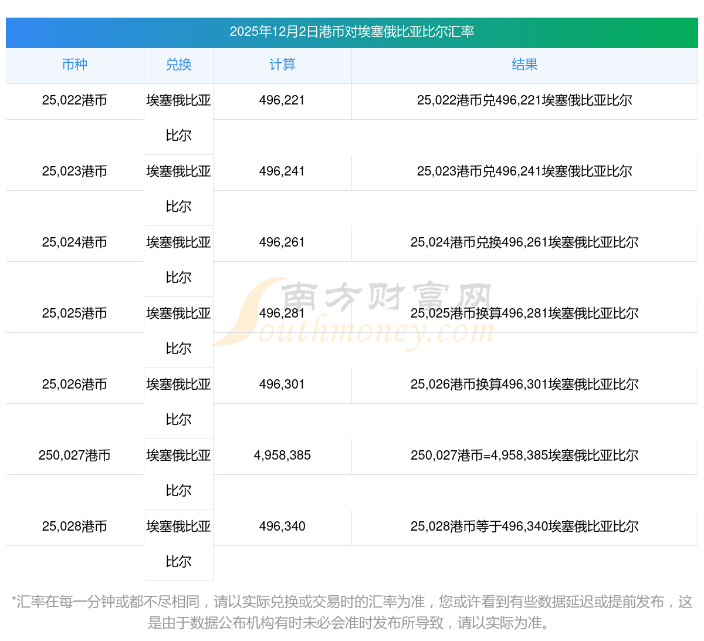Select the 兑换 column header
Image resolution: width=704 pixels, height=641 pixels.
click(178, 65)
